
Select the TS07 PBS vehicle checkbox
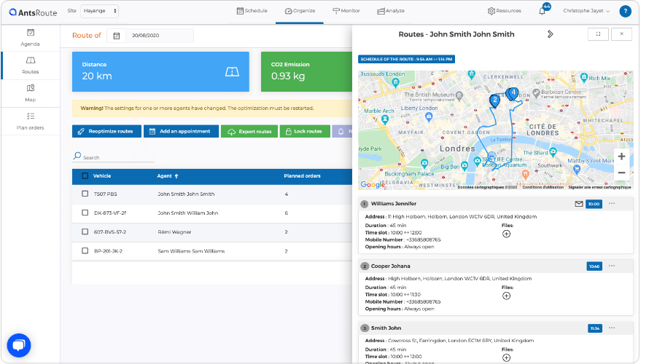click(x=85, y=194)
